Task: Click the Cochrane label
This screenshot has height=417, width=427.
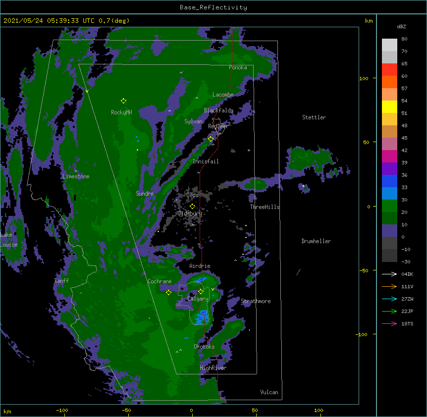Action: tap(160, 281)
